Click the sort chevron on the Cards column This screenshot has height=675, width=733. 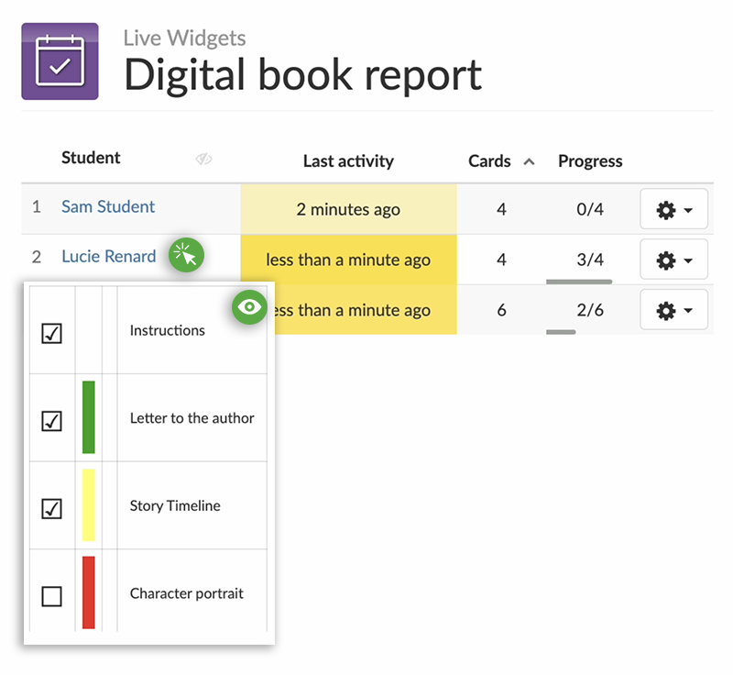pos(530,160)
